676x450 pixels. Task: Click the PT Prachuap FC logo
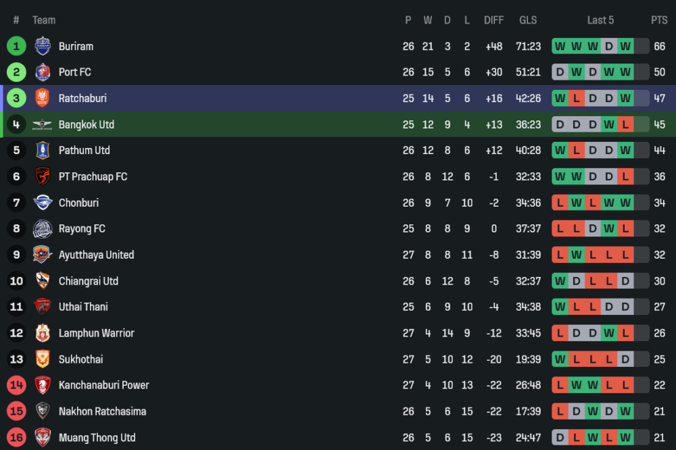[43, 176]
